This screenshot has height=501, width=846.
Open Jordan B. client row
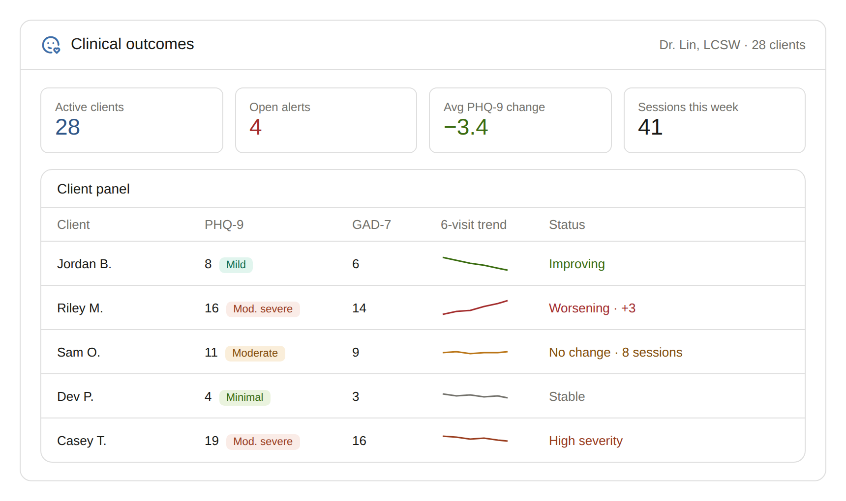point(423,264)
